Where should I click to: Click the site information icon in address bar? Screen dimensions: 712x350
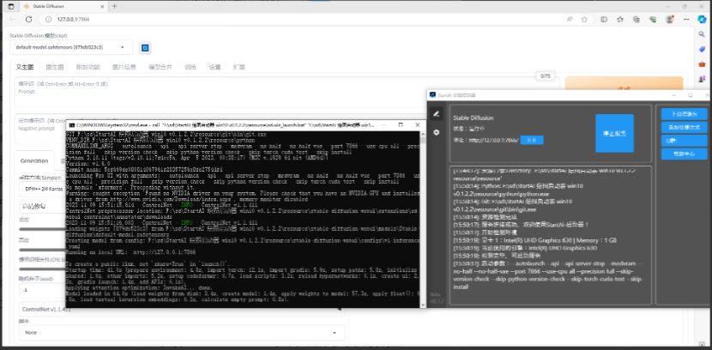tap(48, 19)
